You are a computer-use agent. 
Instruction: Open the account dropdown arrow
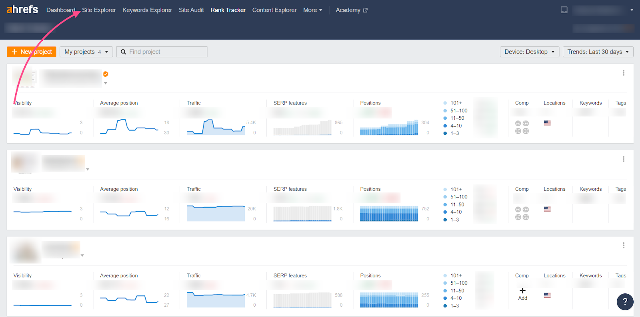(x=632, y=10)
